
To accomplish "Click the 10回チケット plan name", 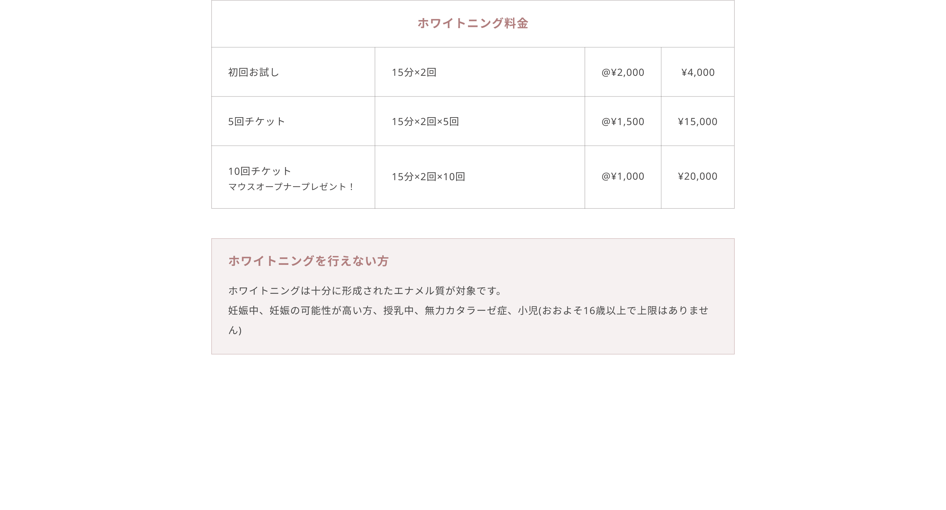I will (259, 171).
